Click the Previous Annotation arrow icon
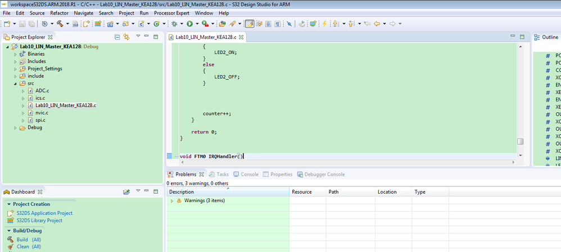The width and height of the screenshot is (561, 252). pyautogui.click(x=351, y=24)
